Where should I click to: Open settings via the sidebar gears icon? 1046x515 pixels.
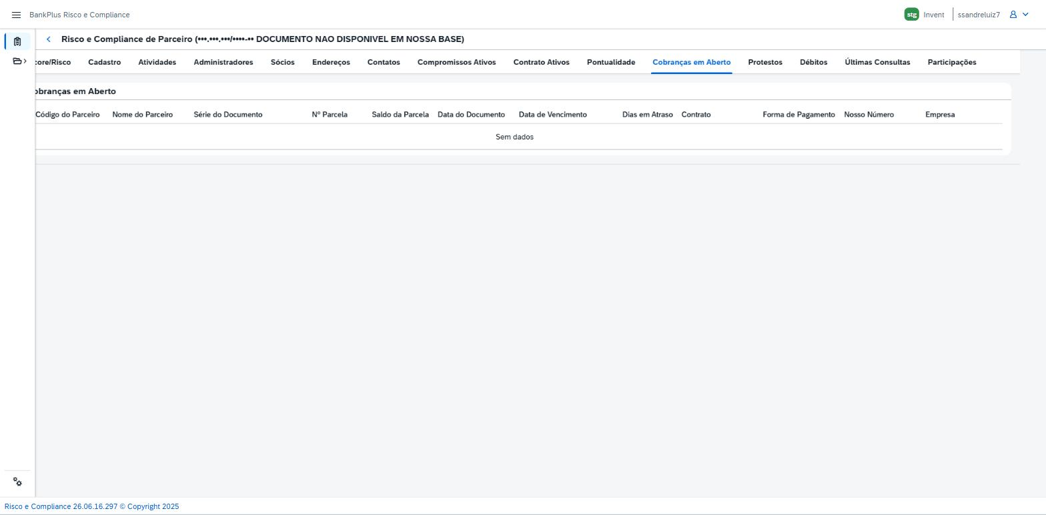[17, 482]
